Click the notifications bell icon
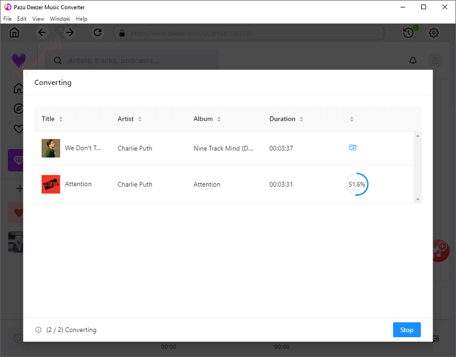The width and height of the screenshot is (456, 357). (x=413, y=60)
